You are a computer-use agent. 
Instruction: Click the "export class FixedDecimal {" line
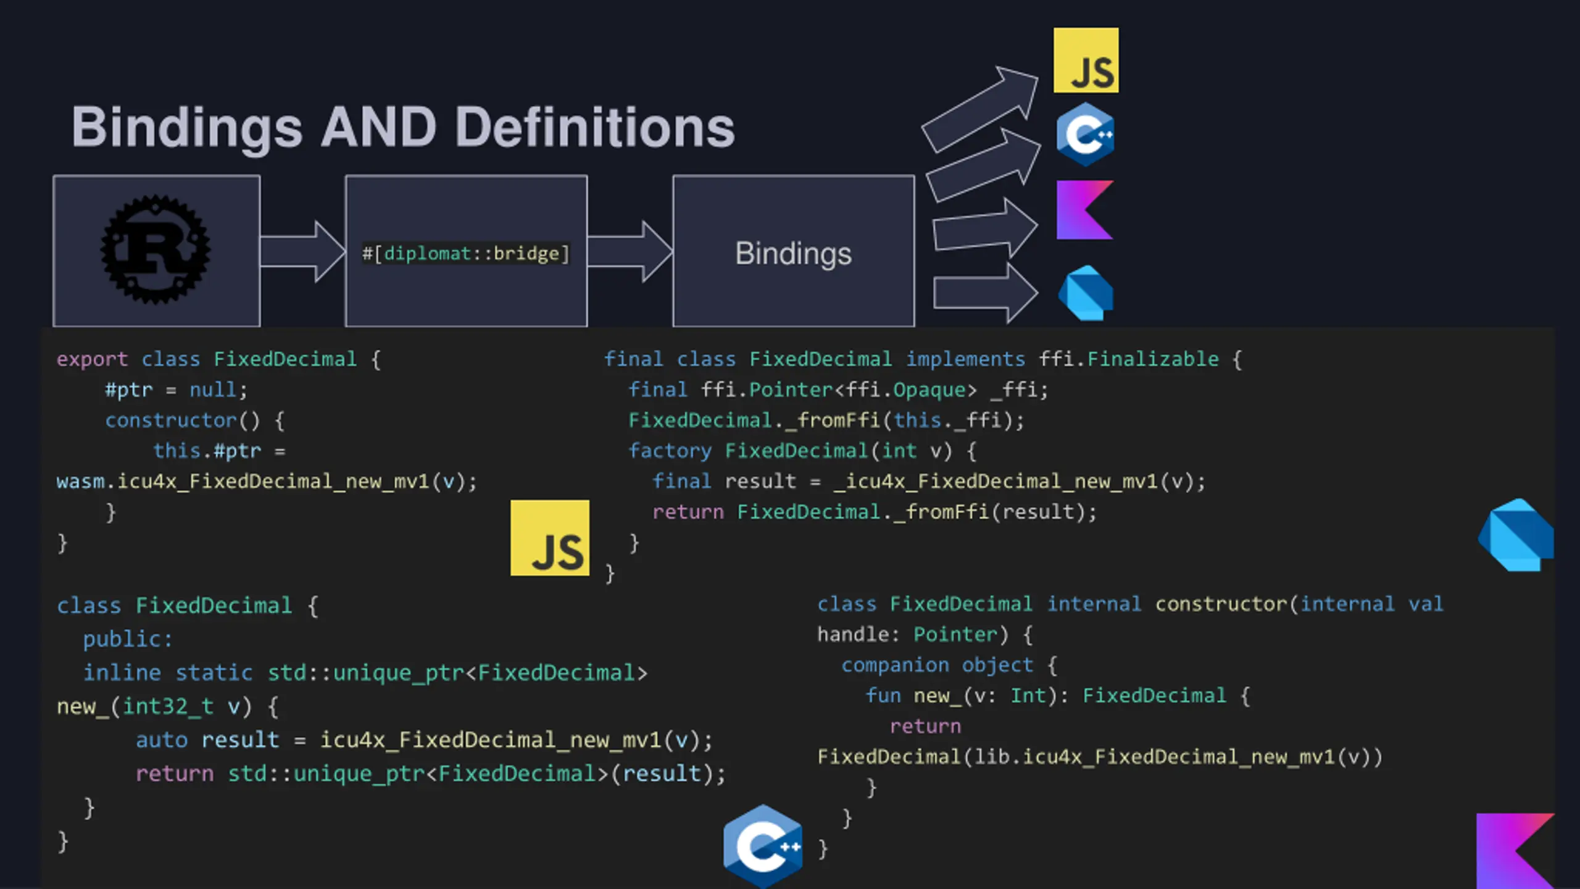coord(219,359)
